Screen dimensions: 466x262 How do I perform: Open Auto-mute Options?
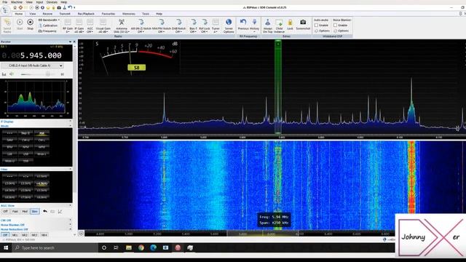pos(322,31)
